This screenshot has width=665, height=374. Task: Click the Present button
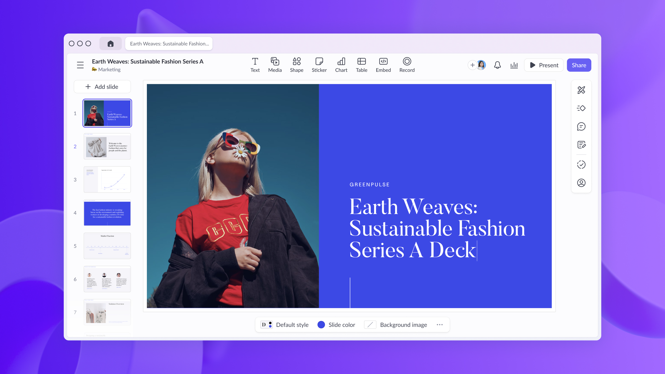[544, 65]
